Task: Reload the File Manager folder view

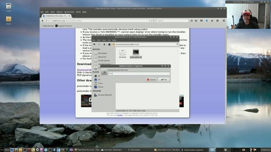Action: [x=177, y=44]
